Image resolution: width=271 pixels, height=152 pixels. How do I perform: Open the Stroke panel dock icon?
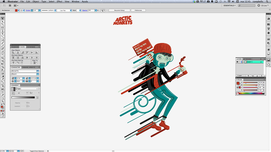click(x=268, y=39)
